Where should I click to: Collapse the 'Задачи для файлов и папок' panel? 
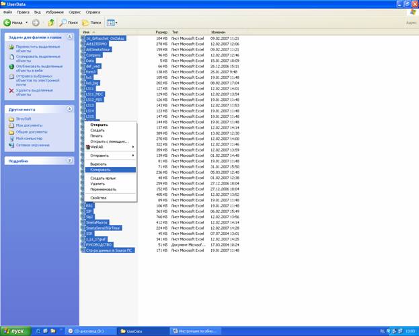[70, 37]
